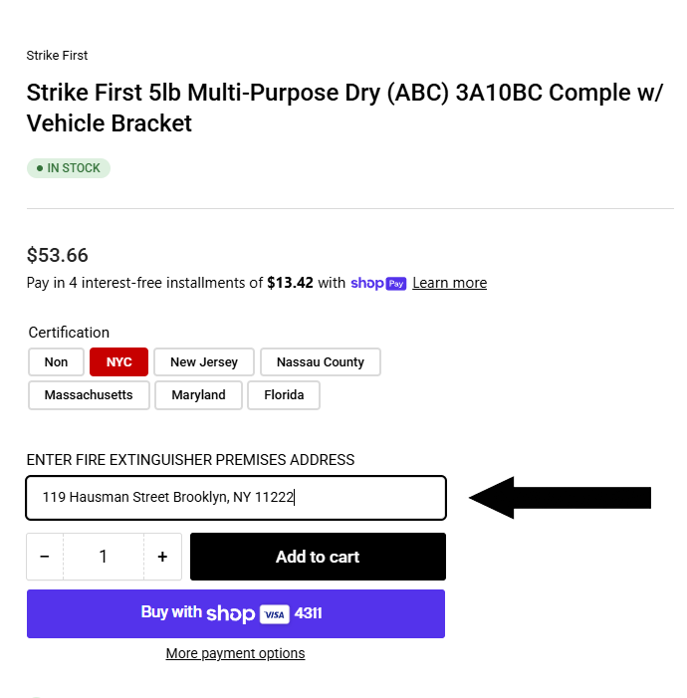
Task: Choose New Jersey certification
Action: coord(204,361)
